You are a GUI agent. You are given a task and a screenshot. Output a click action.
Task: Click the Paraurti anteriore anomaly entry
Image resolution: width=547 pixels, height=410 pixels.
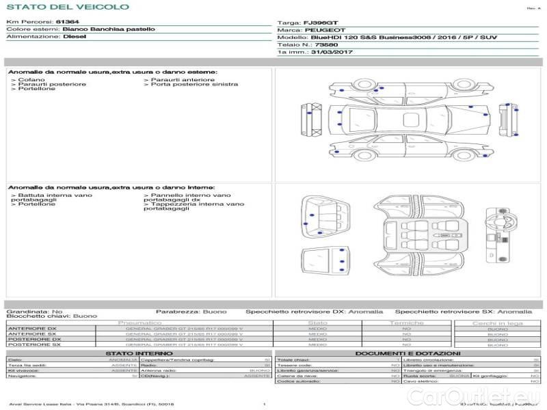179,80
